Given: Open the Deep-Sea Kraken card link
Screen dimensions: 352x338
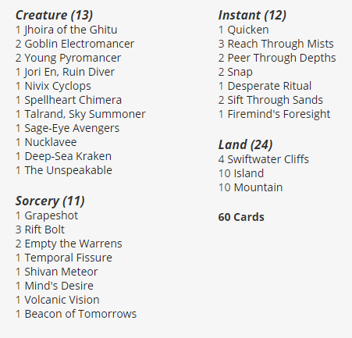Looking at the screenshot, I should (68, 156).
